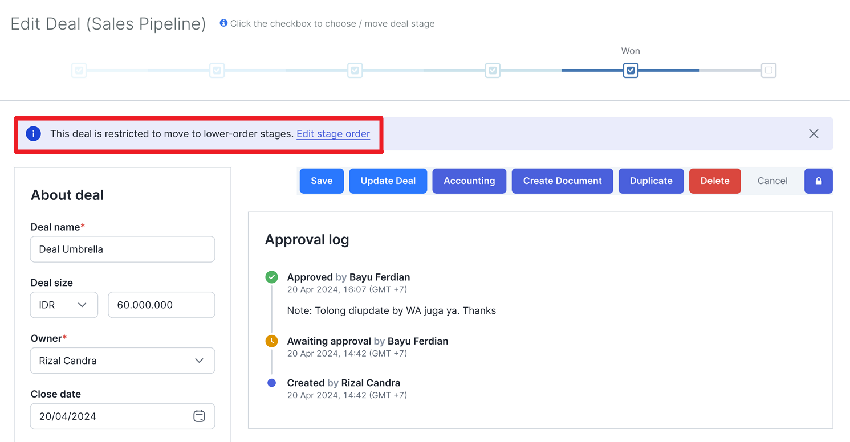
Task: Click the red Delete button
Action: tap(715, 181)
